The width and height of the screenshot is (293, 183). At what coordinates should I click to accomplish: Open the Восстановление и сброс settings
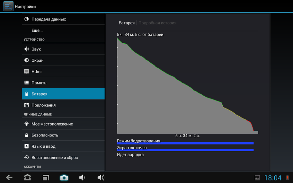pos(63,157)
